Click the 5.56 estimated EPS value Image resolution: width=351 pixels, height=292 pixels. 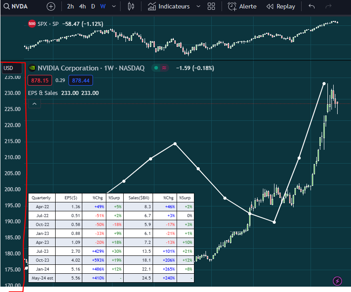(x=69, y=278)
